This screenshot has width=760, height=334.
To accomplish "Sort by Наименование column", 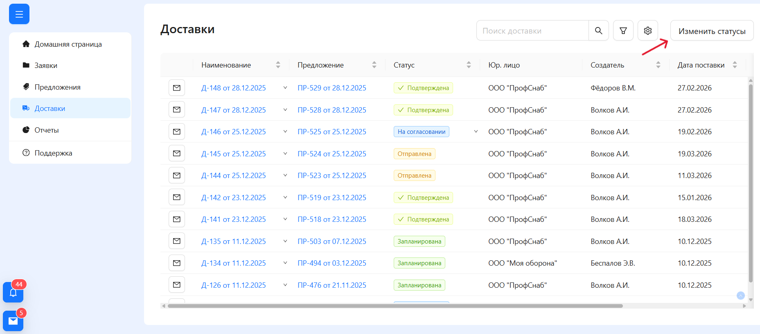I will pos(278,65).
